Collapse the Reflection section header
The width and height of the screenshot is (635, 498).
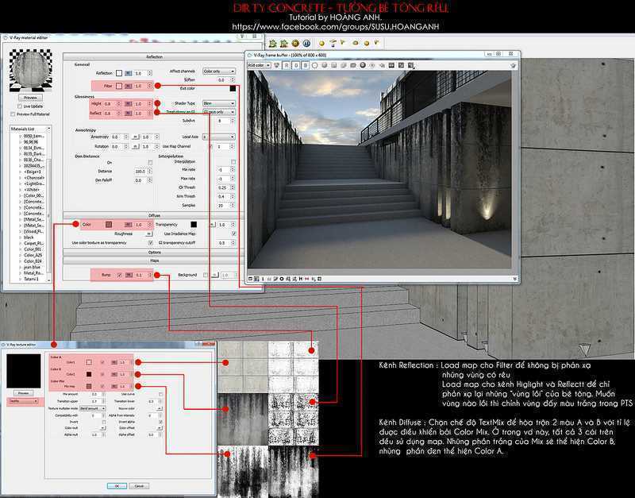pyautogui.click(x=154, y=57)
